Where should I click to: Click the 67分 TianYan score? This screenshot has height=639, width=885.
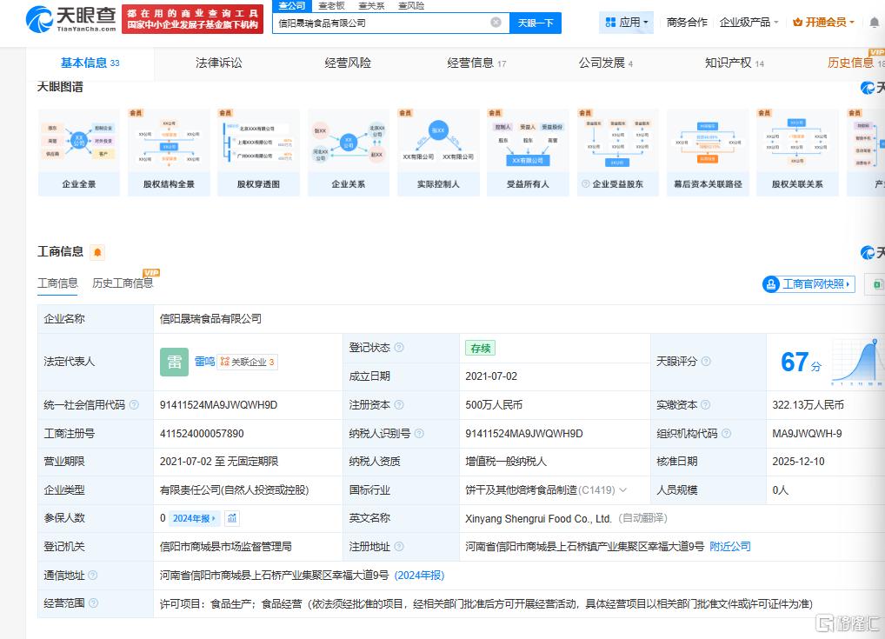801,363
